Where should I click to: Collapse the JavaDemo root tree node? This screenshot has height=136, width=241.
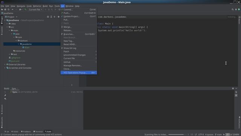tap(5, 20)
